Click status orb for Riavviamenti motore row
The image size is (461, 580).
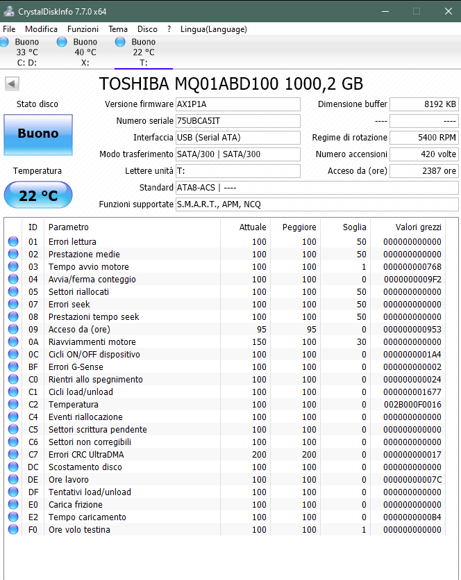point(13,341)
